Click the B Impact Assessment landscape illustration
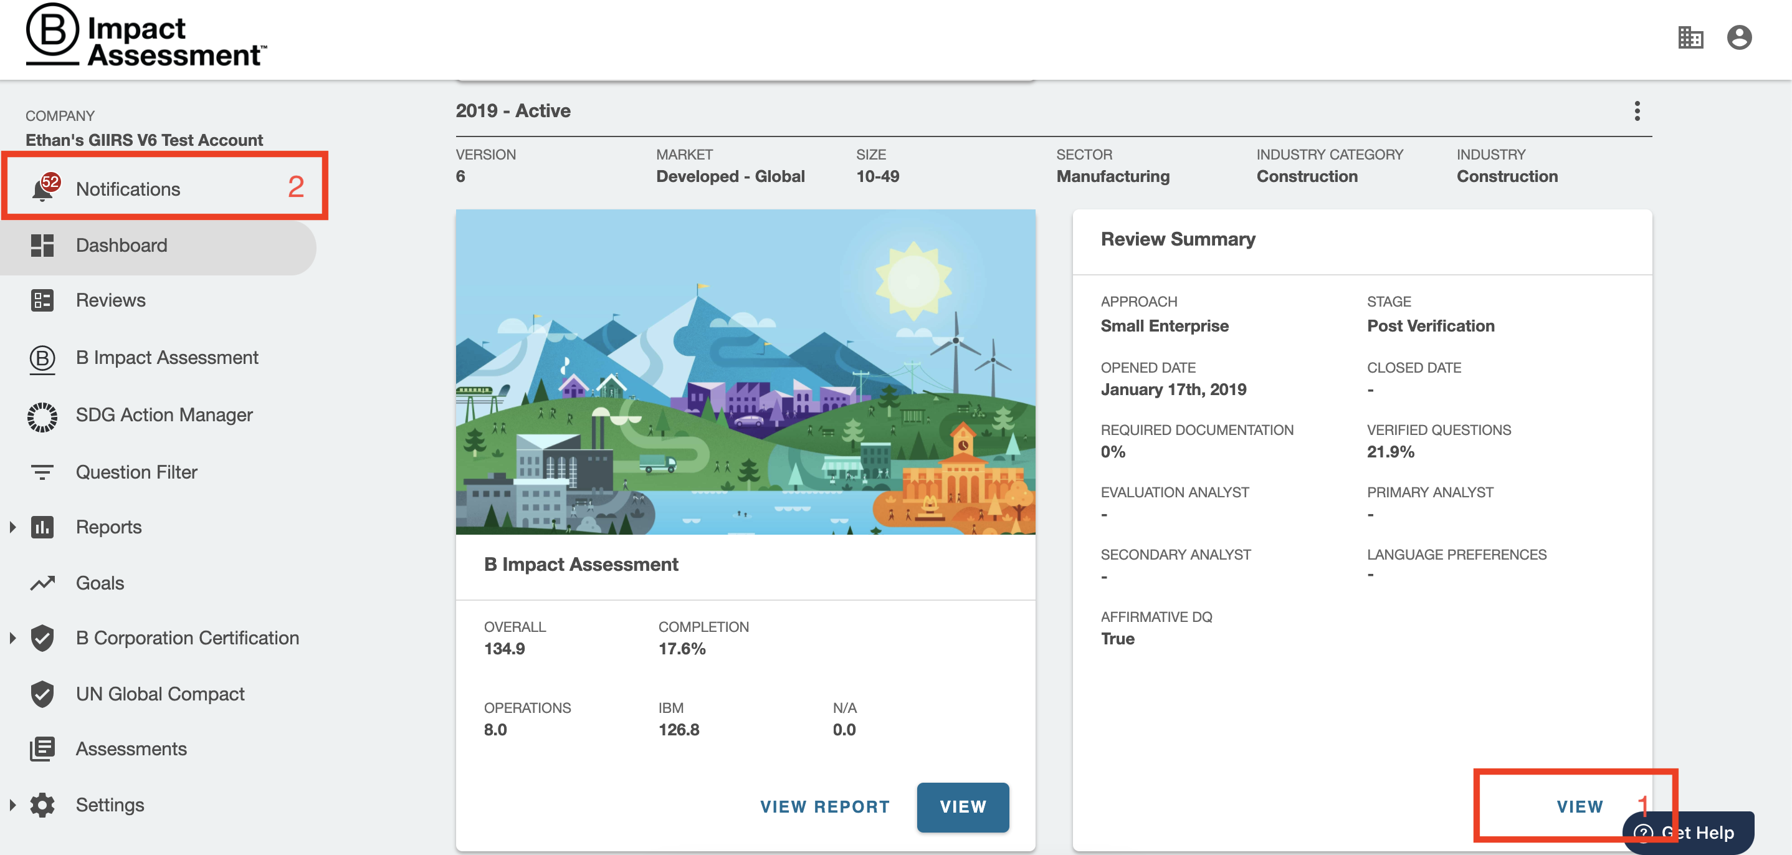 click(745, 372)
